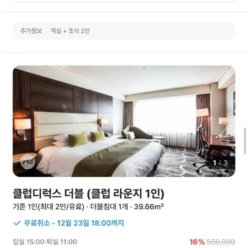Click 무료취소 - 12월 23일 18:00까지 text
The height and width of the screenshot is (248, 248).
pyautogui.click(x=74, y=223)
